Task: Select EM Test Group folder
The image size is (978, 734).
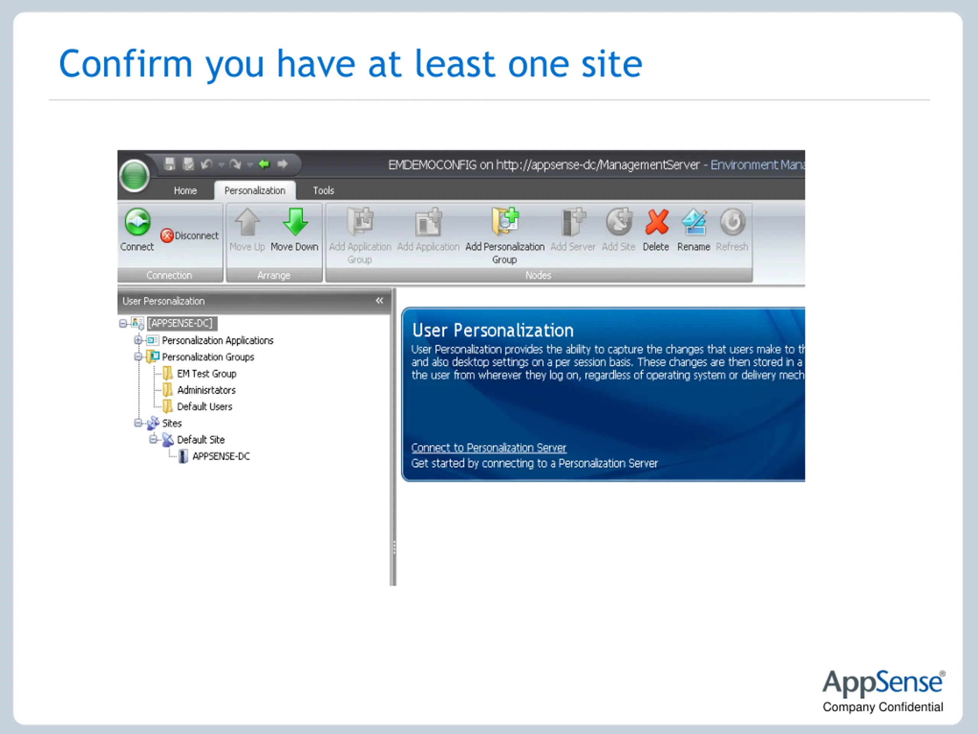Action: 206,374
